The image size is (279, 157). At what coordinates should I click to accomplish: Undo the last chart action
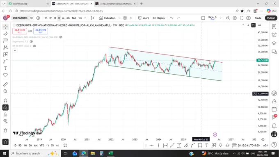point(172,18)
